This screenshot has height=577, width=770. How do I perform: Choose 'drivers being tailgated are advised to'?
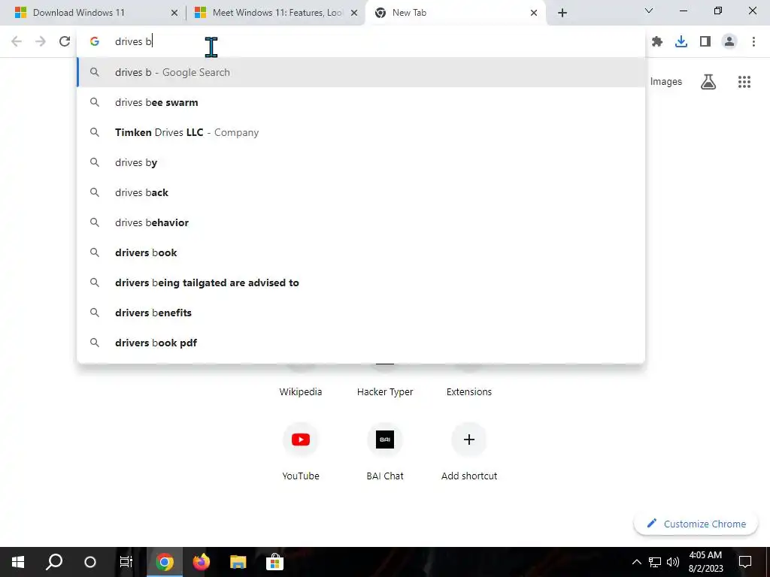pyautogui.click(x=361, y=282)
